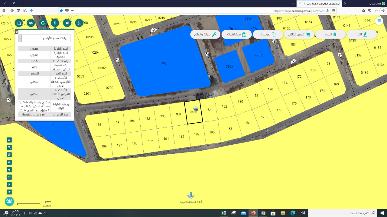Select the pan hand tool
Image resolution: width=387 pixels, height=217 pixels.
pyautogui.click(x=9, y=177)
